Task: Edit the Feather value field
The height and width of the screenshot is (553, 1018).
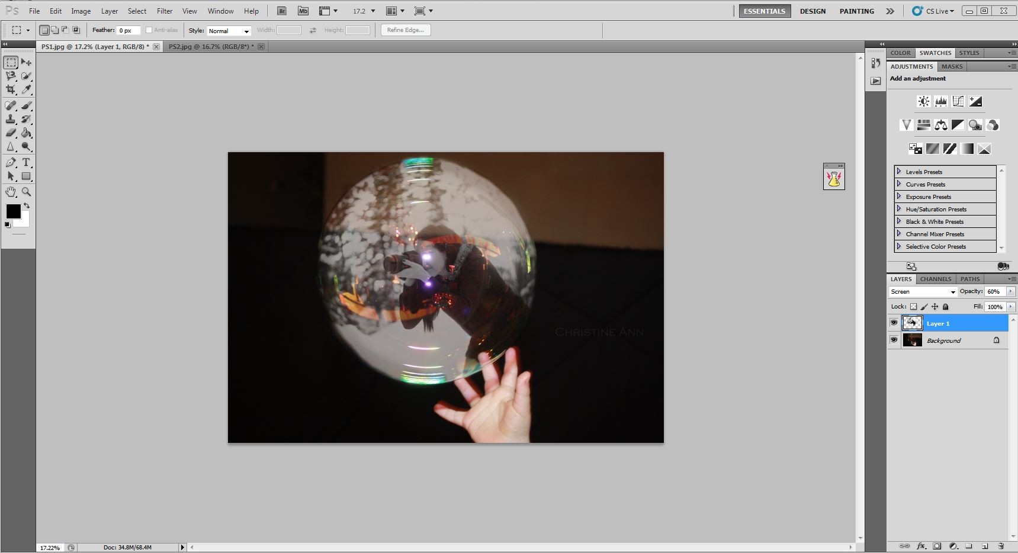Action: pos(129,30)
